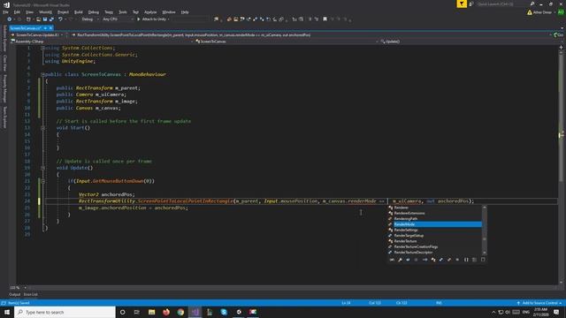Viewport: 566px width, 318px height.
Task: Open Chrome from the taskbar
Action: 180,312
